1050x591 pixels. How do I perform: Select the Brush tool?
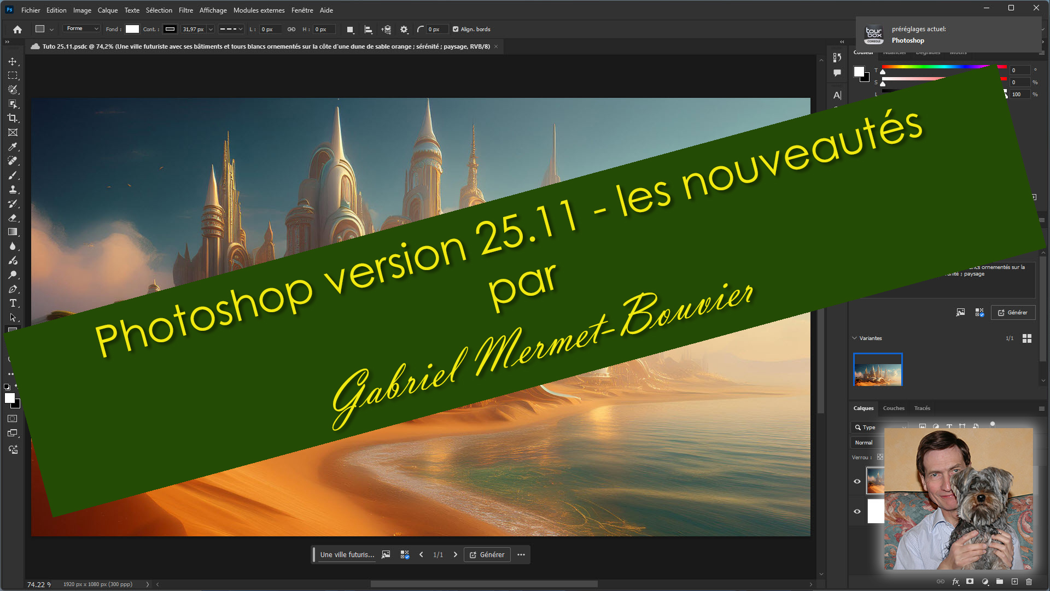point(13,175)
